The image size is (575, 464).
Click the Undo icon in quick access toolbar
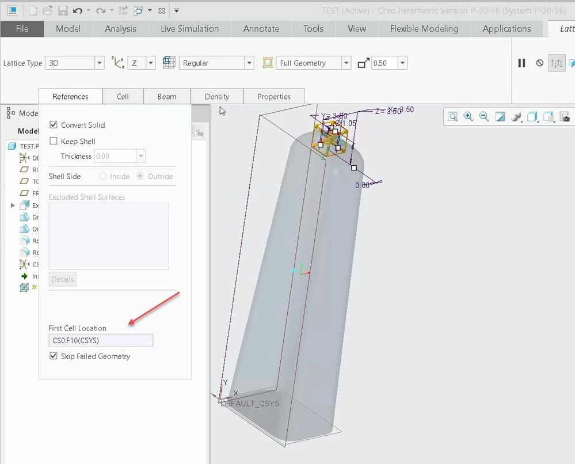[77, 10]
